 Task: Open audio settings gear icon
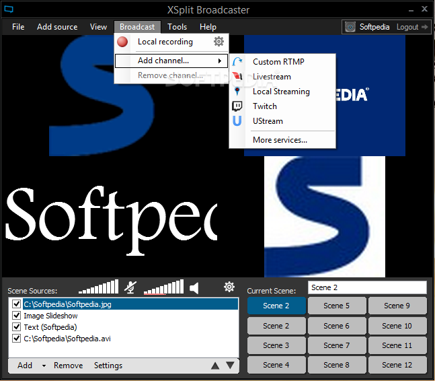(x=229, y=287)
